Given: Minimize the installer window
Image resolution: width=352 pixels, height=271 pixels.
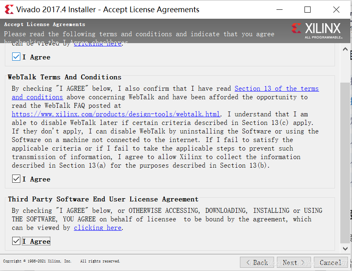Looking at the screenshot, I should [279, 9].
